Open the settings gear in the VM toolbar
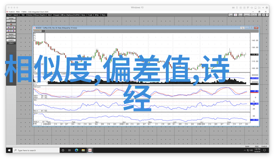The image size is (275, 160). point(267,8)
